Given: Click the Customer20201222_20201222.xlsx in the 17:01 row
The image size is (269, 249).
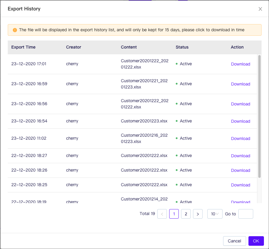Looking at the screenshot, I should click(144, 64).
